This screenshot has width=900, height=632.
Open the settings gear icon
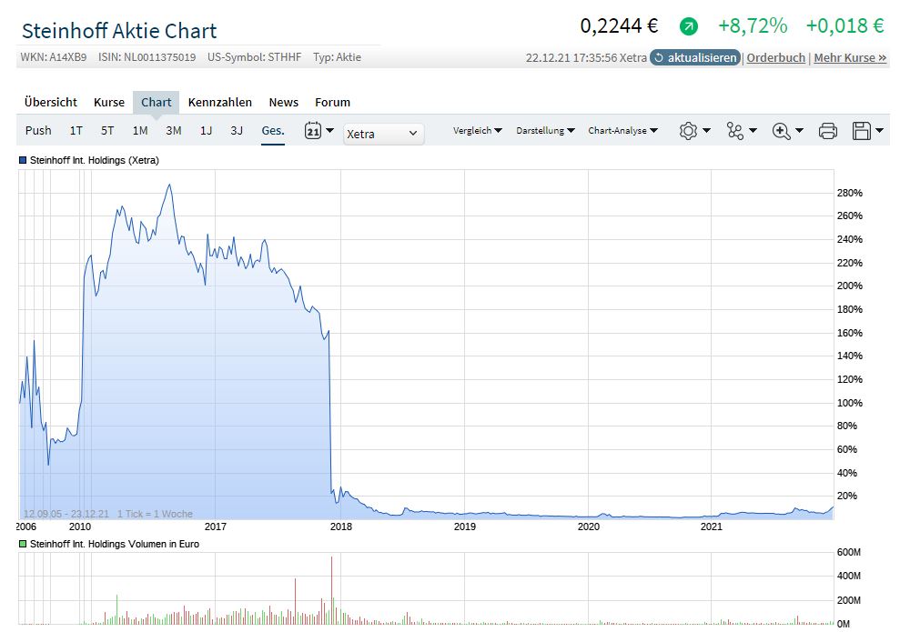pos(688,131)
